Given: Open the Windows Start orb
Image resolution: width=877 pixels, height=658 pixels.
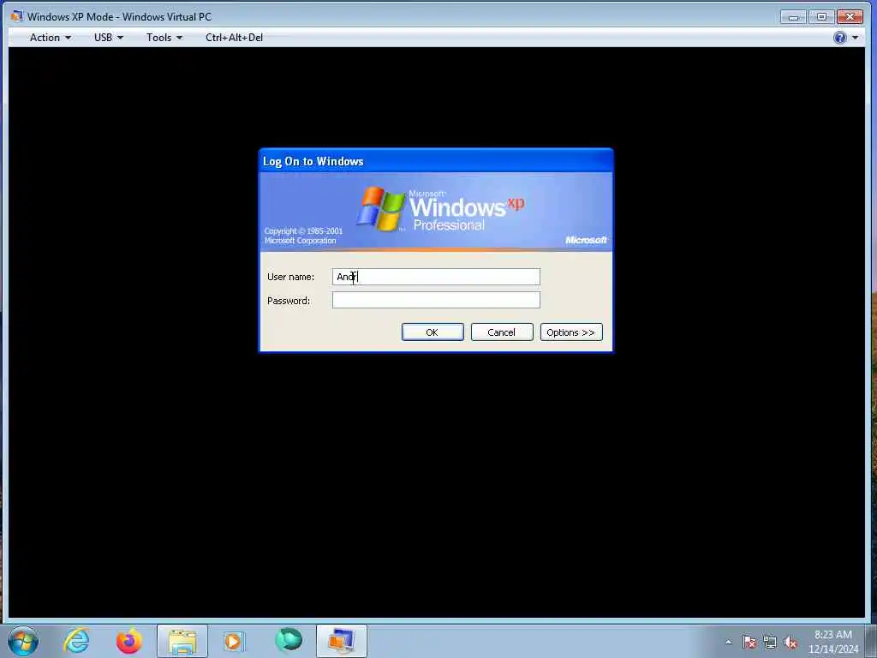Looking at the screenshot, I should coord(23,641).
